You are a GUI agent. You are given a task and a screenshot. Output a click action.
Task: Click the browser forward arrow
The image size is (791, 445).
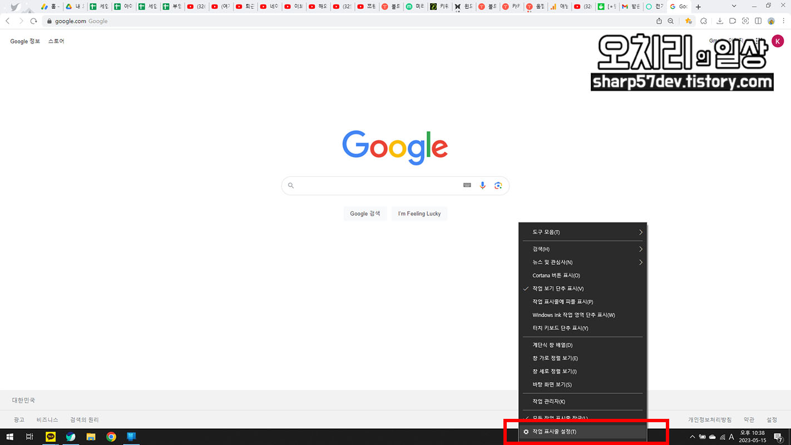pyautogui.click(x=21, y=21)
